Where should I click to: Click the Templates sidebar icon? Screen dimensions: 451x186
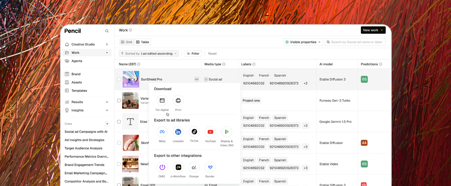(67, 90)
